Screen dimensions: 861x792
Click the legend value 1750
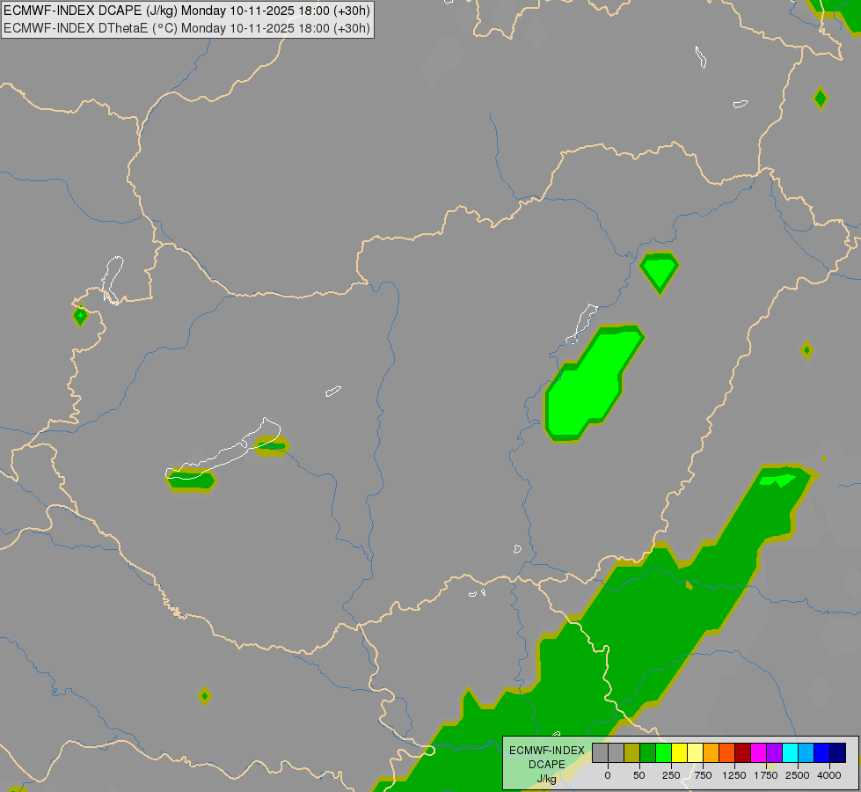click(766, 775)
